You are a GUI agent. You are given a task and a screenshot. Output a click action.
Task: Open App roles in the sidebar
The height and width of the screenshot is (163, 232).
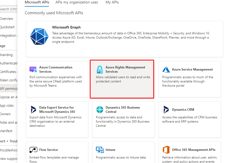coord(7,106)
